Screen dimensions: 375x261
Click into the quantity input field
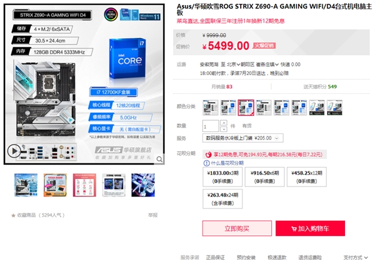211,126
